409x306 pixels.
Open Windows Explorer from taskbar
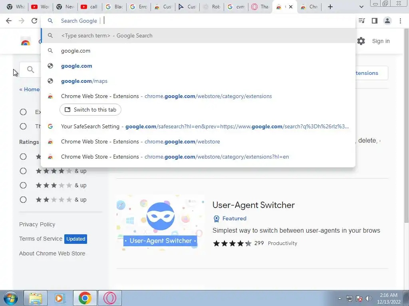tap(36, 298)
